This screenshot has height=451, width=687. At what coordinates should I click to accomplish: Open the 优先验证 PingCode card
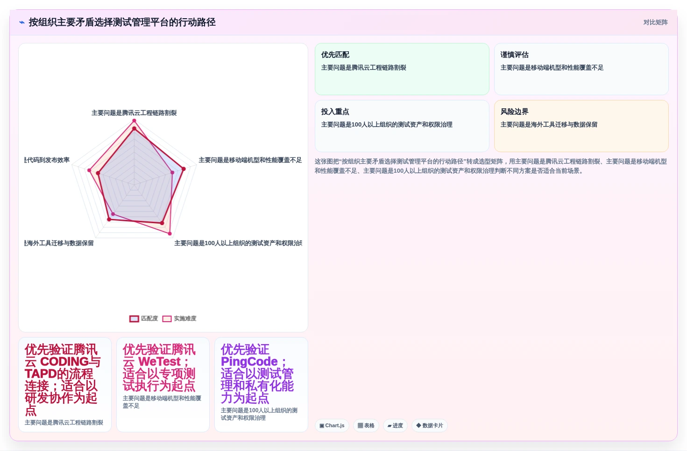[261, 385]
